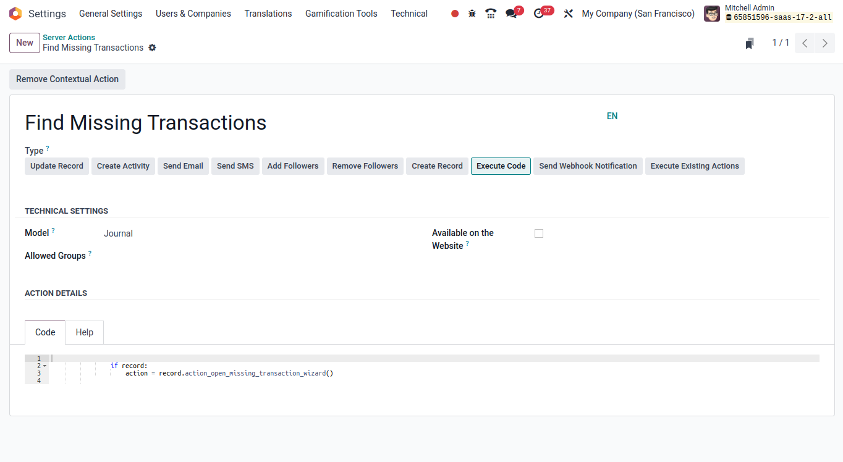Open the debug bug icon menu
The height and width of the screenshot is (462, 843).
point(472,14)
